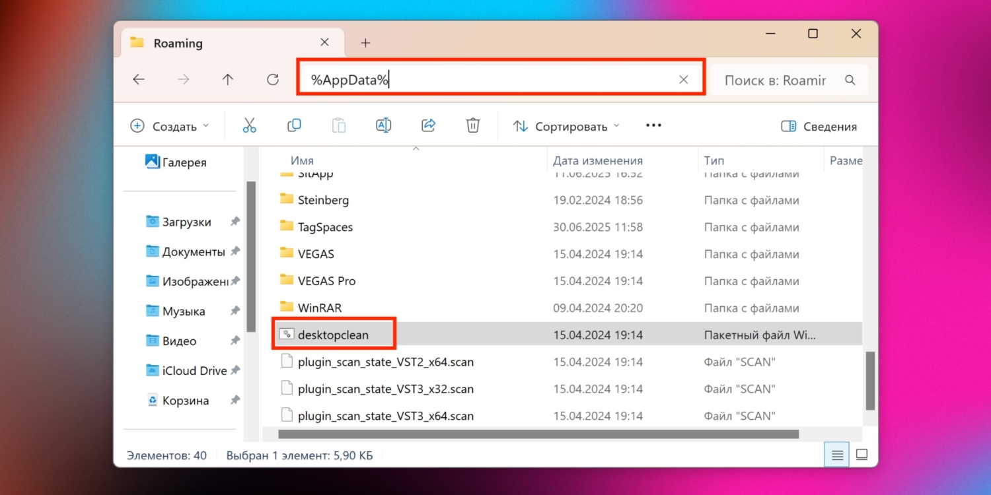Click the horizontal scrollbar under file list

point(538,434)
